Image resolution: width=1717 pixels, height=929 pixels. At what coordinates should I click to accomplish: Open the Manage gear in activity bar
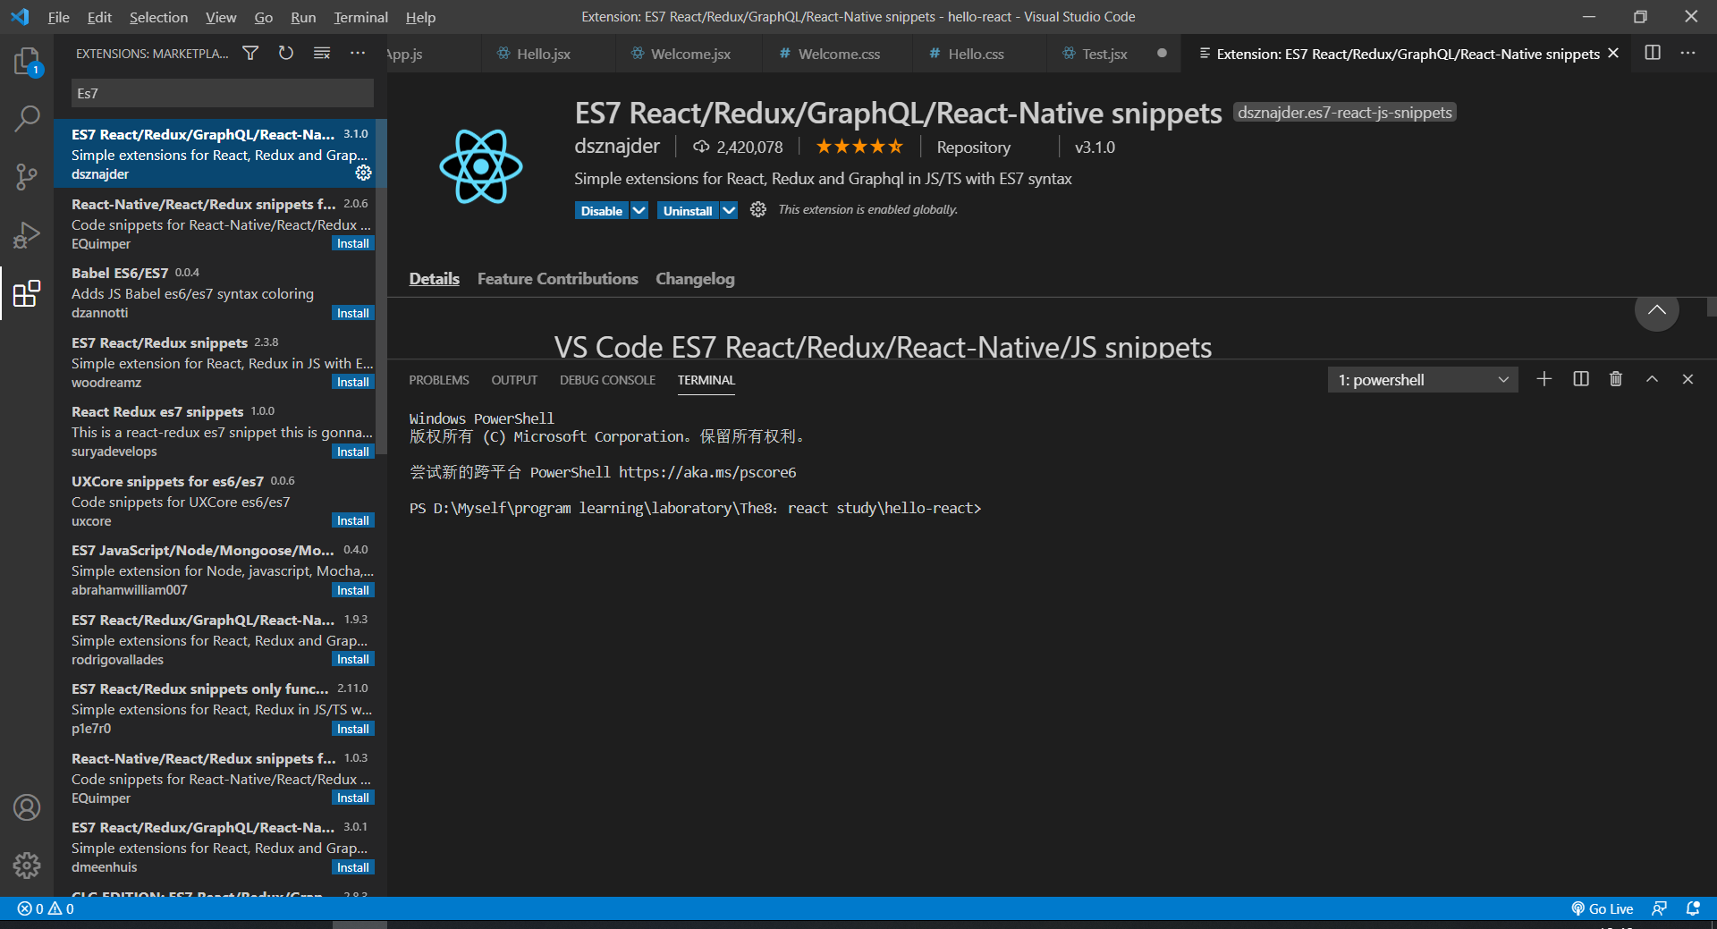pyautogui.click(x=27, y=865)
